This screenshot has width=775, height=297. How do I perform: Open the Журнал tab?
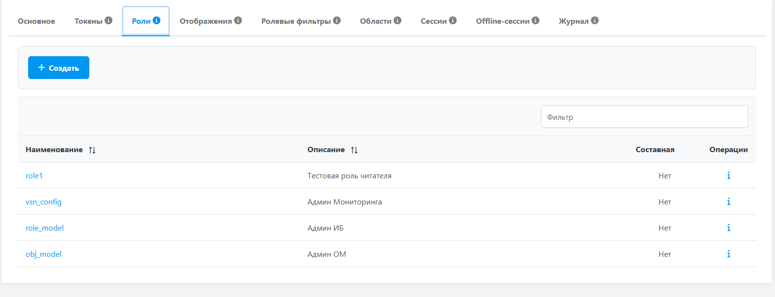[573, 21]
